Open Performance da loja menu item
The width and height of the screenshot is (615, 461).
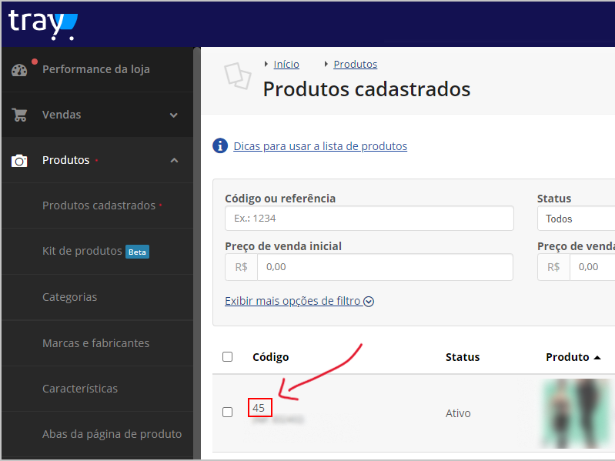tap(97, 69)
